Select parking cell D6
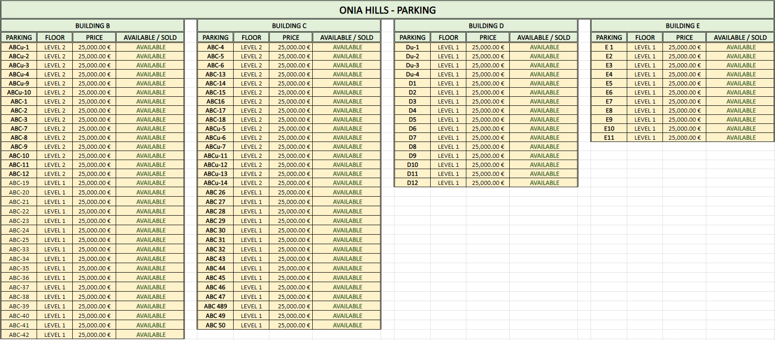The height and width of the screenshot is (340, 775). click(412, 128)
